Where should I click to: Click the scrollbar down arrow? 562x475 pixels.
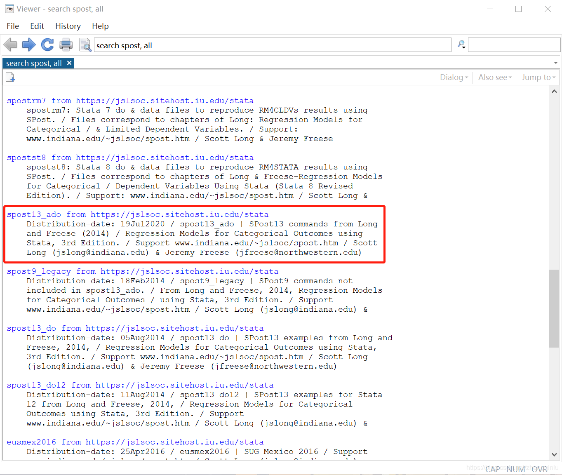(x=554, y=454)
